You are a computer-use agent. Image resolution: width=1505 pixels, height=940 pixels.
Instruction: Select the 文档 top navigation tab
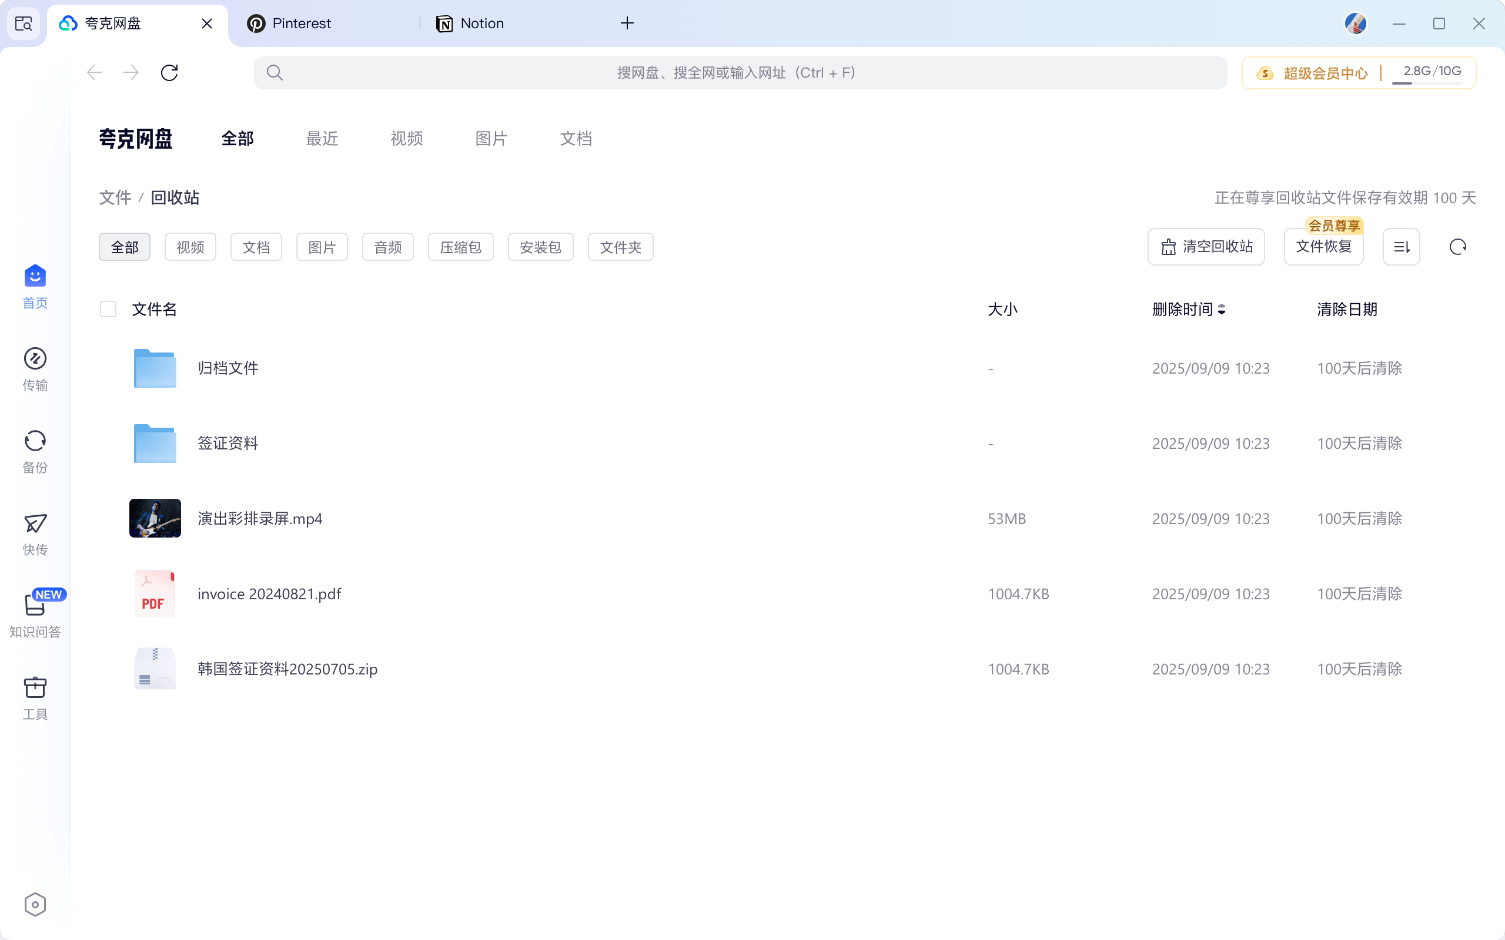[x=576, y=138]
